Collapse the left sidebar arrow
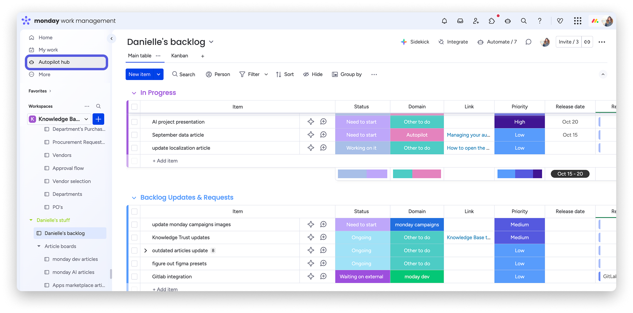 [x=111, y=39]
